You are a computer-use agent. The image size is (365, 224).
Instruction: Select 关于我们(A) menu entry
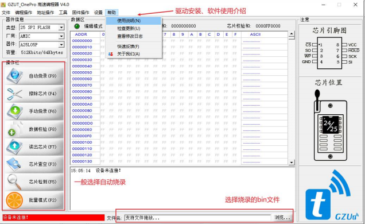(134, 54)
